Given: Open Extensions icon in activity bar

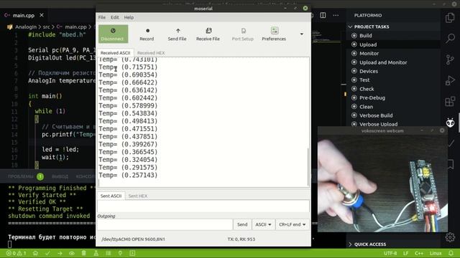Looking at the screenshot, I should pyautogui.click(x=450, y=101).
